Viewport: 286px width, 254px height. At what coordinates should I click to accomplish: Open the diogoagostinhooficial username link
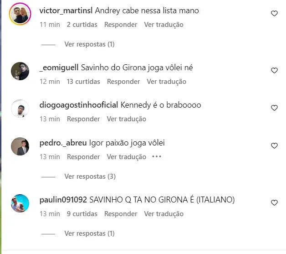click(x=79, y=105)
